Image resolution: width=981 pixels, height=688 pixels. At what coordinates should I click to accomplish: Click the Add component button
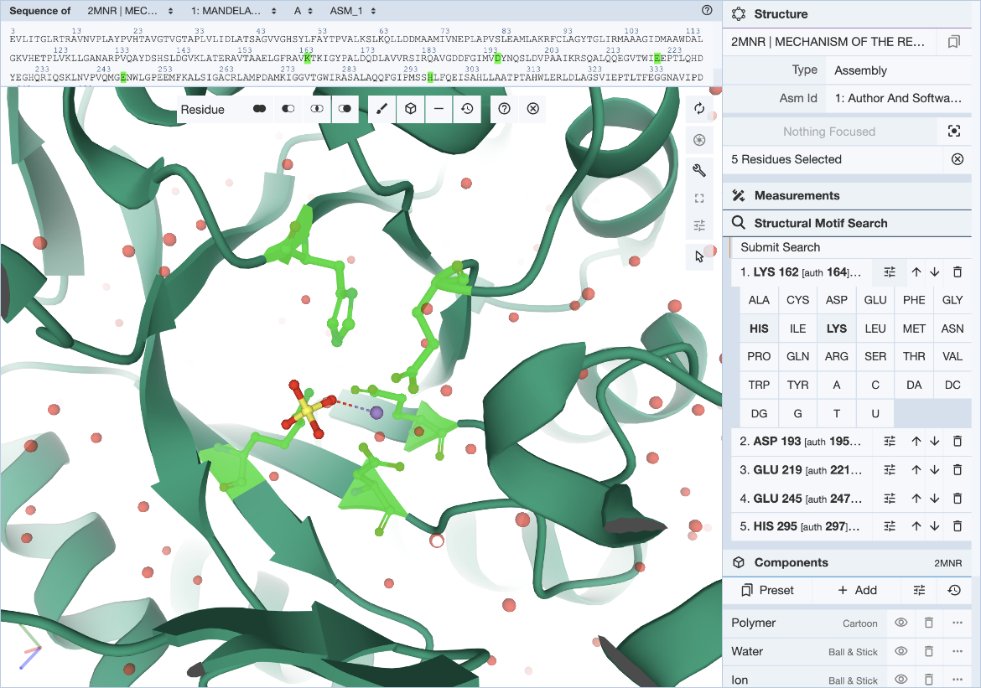pyautogui.click(x=855, y=590)
